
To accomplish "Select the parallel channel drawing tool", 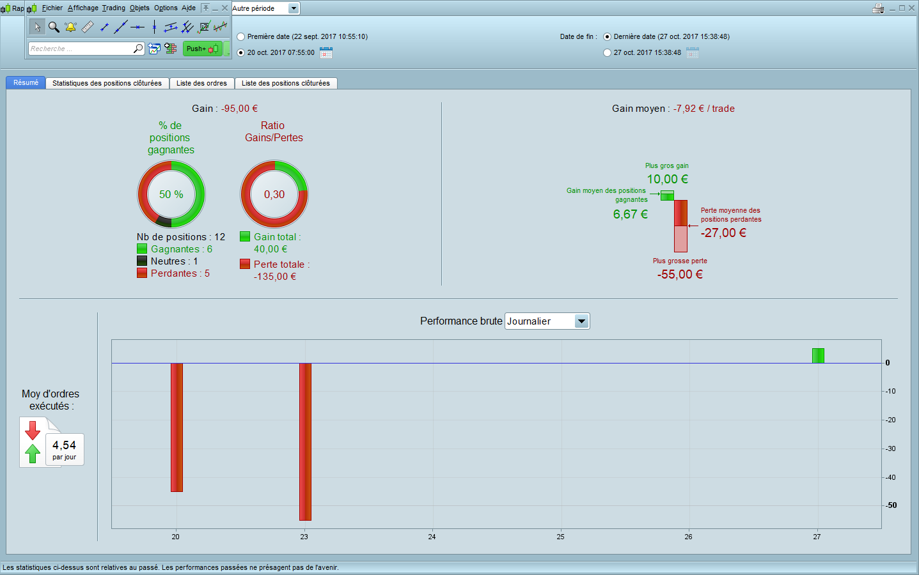I will click(171, 27).
